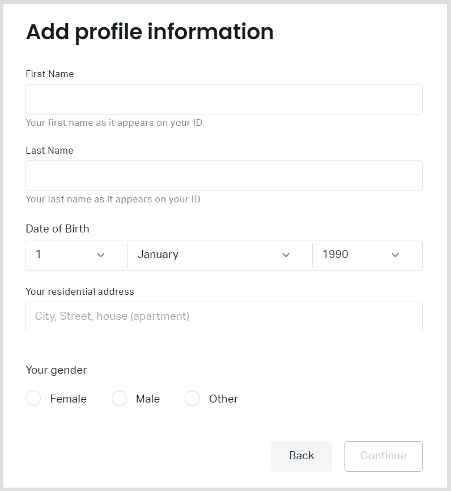451x491 pixels.
Task: Choose the Other gender radio button
Action: (193, 399)
